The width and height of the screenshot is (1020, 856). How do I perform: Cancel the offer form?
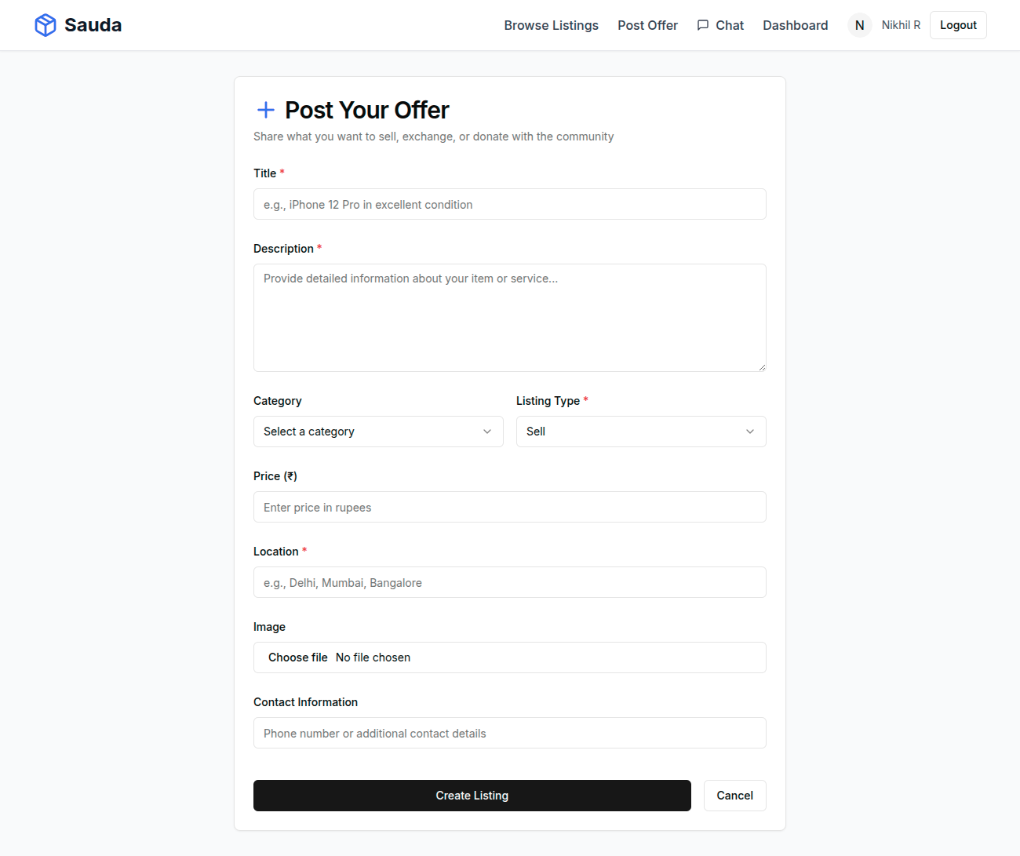point(734,796)
